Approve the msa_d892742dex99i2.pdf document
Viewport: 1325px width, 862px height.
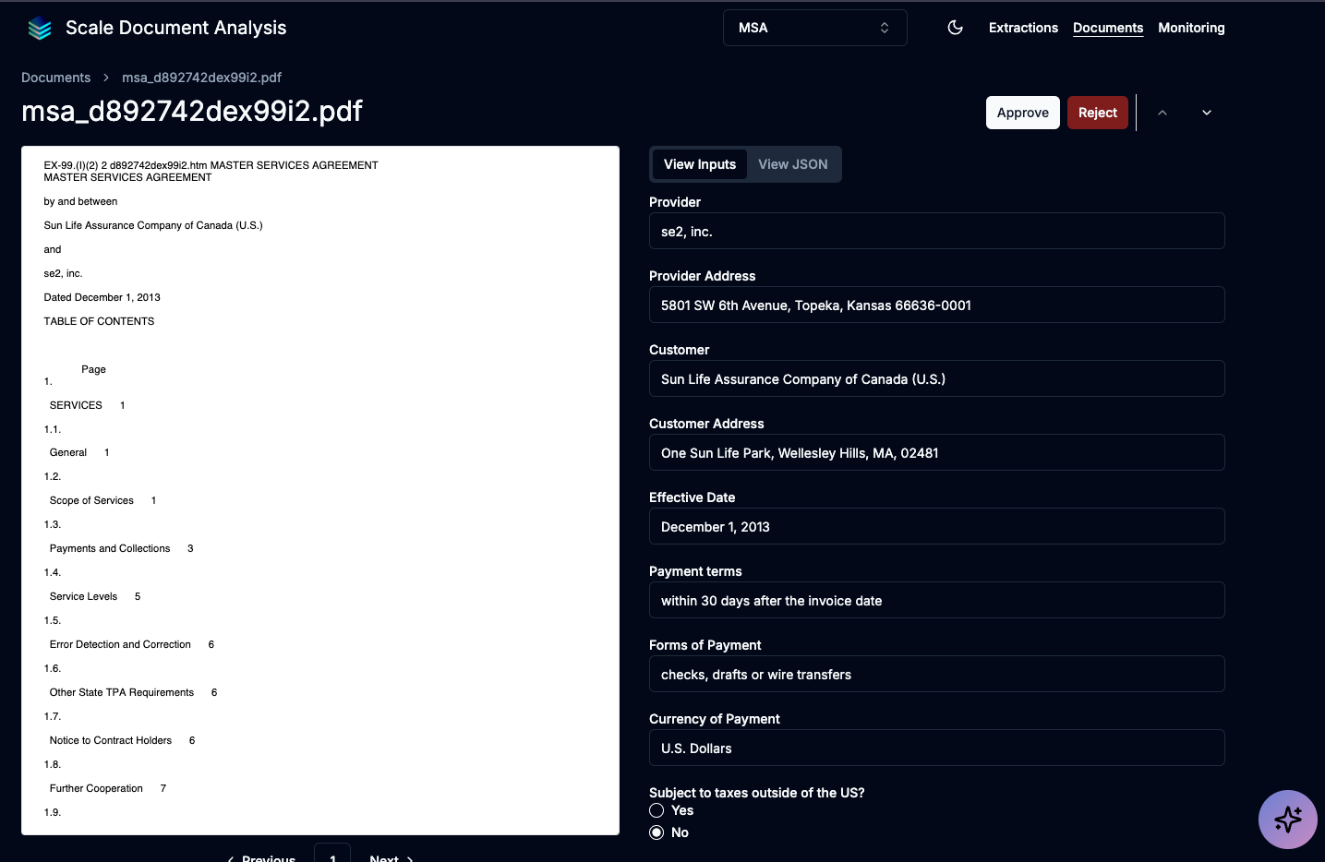click(x=1022, y=112)
